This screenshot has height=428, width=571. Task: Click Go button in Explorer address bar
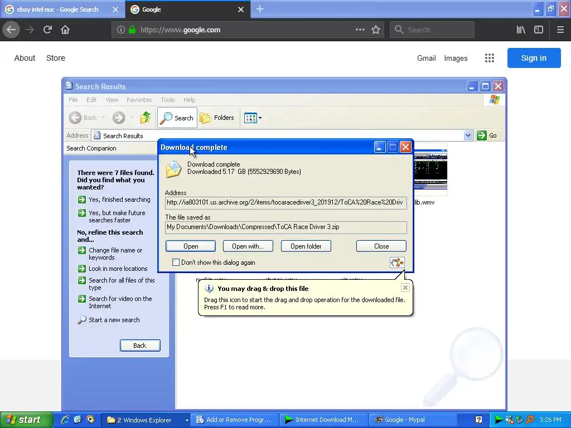pyautogui.click(x=487, y=135)
